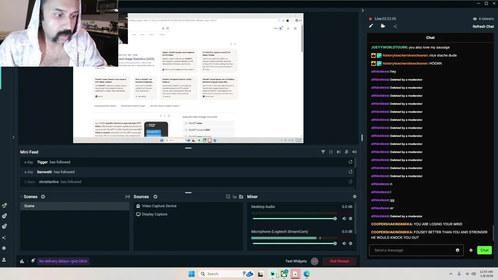Select the Chat tab header

click(x=430, y=38)
